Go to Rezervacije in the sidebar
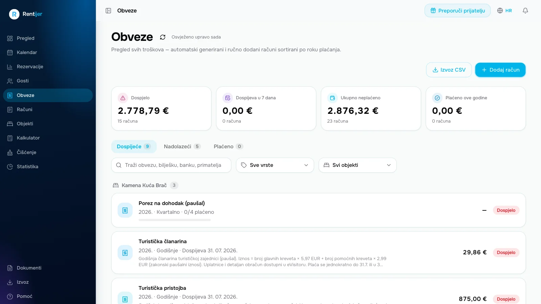Screen dimensions: 541x304 pyautogui.click(x=48, y=67)
